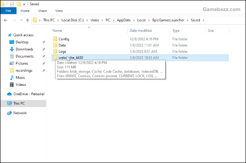Viewport: 246px width, 163px height.
Task: Open the recent locations dropdown arrow
Action: point(21,20)
